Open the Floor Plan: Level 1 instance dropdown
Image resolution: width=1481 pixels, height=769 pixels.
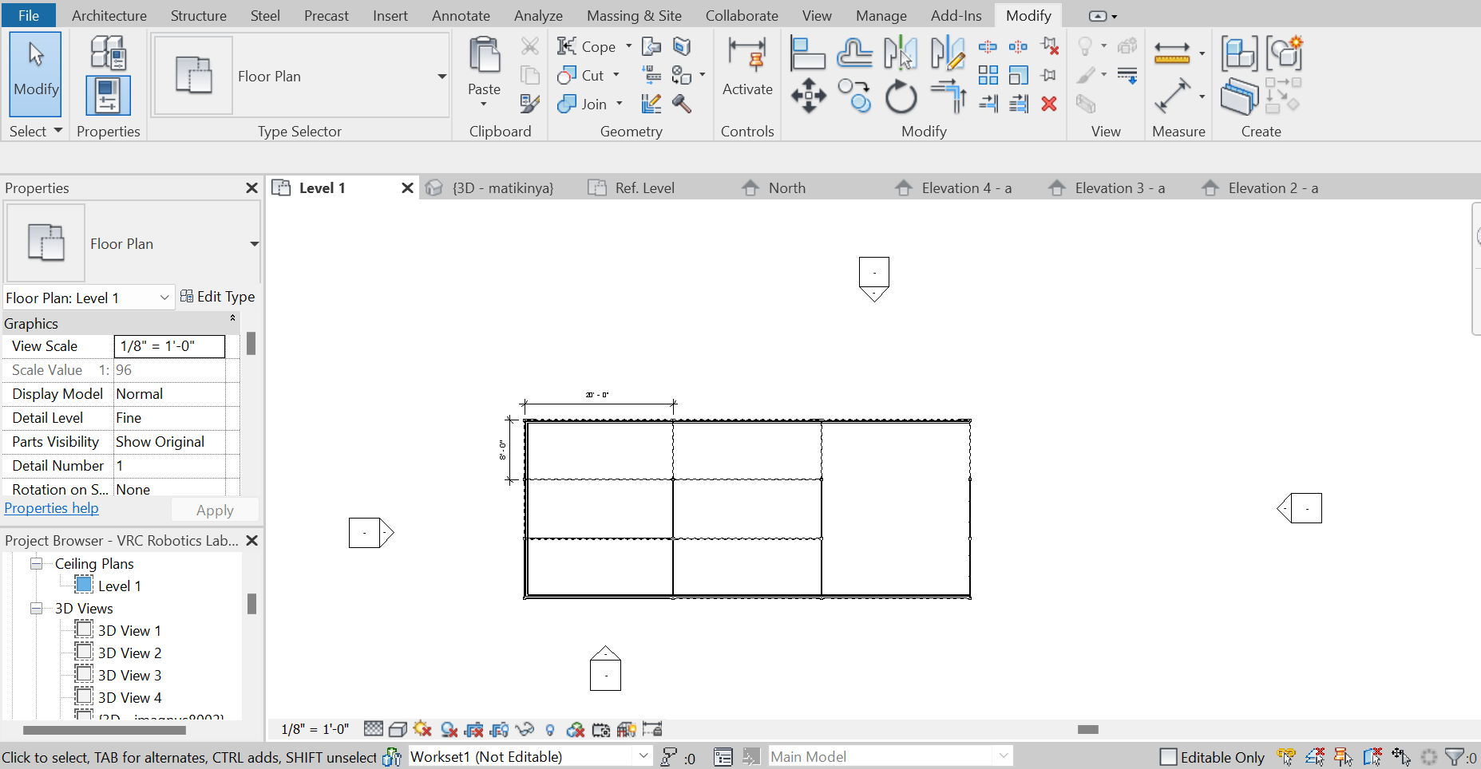point(164,298)
